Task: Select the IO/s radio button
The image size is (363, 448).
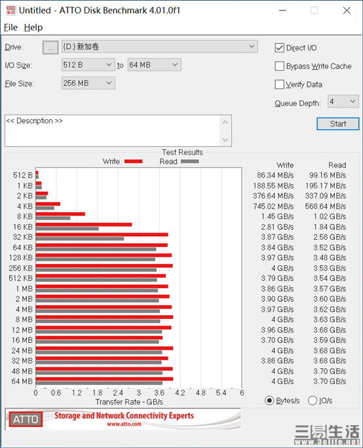Action: [x=313, y=401]
